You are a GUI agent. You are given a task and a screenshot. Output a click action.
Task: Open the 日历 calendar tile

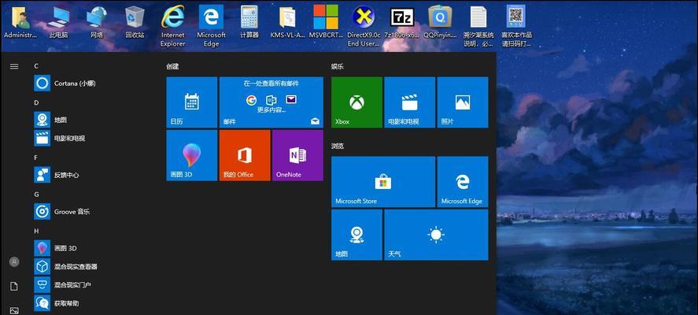pos(192,102)
